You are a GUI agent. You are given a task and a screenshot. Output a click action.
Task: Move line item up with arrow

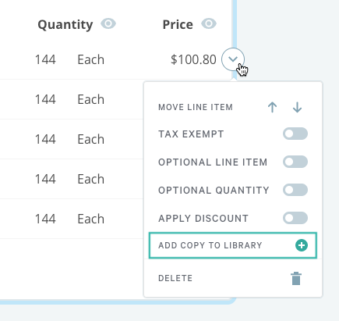272,107
